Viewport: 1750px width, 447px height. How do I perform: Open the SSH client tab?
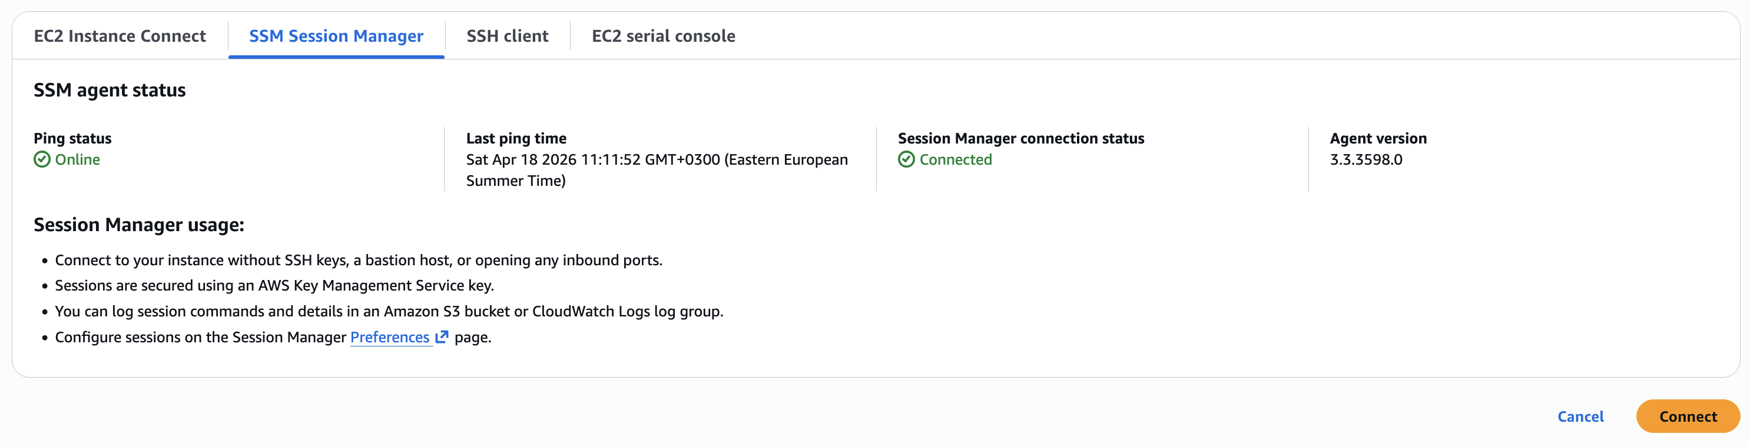507,36
